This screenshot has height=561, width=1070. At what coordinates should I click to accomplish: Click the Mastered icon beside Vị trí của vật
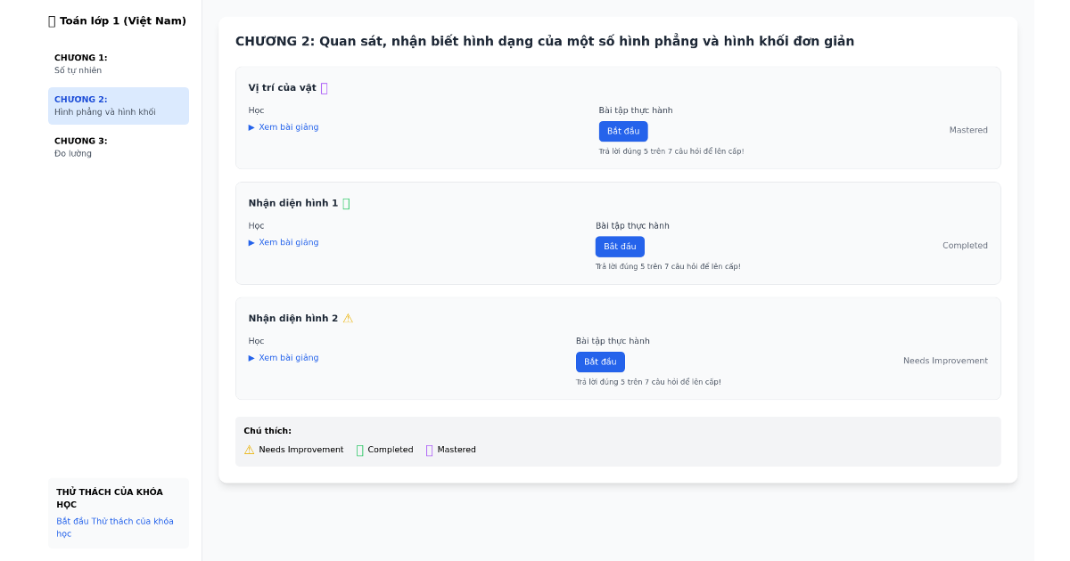click(x=325, y=87)
